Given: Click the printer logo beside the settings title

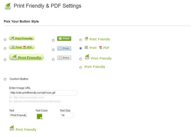Looking at the screenshot, I should (8, 6).
